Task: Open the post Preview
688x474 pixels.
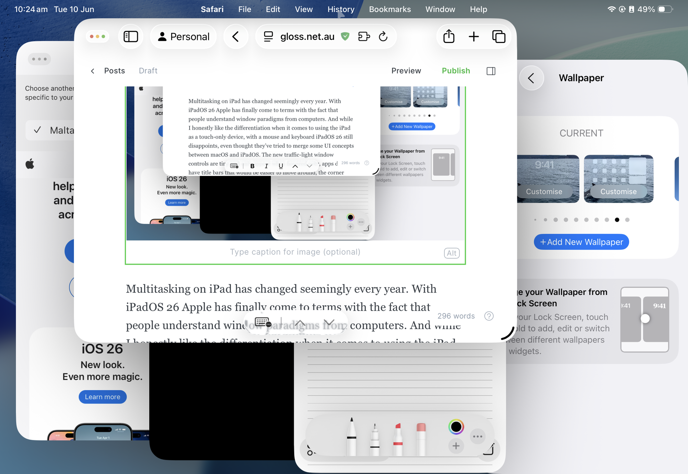Action: point(406,71)
